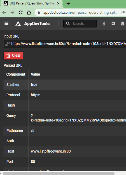The width and height of the screenshot is (126, 175).
Task: Select the Slashes row label
Action: pos(13,85)
